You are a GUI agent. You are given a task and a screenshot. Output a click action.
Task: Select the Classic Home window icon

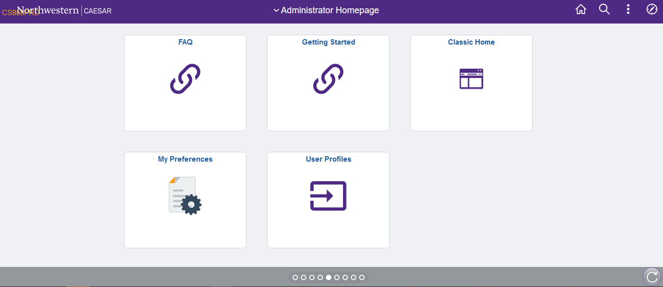point(471,78)
